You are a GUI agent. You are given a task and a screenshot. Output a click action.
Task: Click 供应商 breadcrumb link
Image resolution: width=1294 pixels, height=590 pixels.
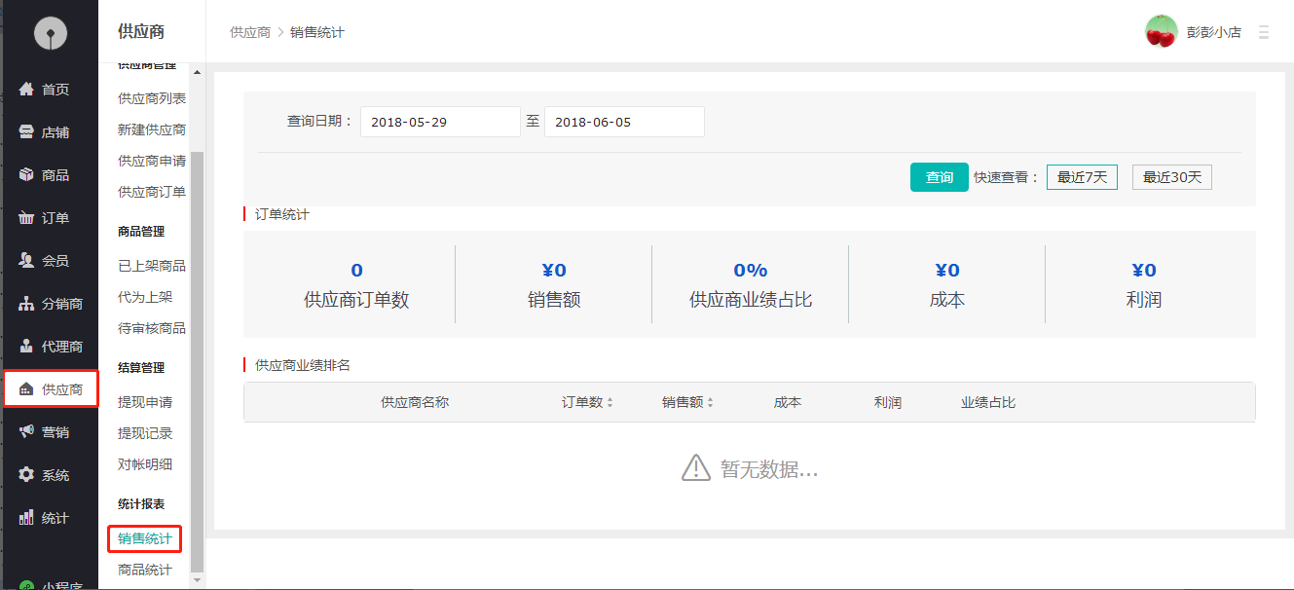coord(249,32)
